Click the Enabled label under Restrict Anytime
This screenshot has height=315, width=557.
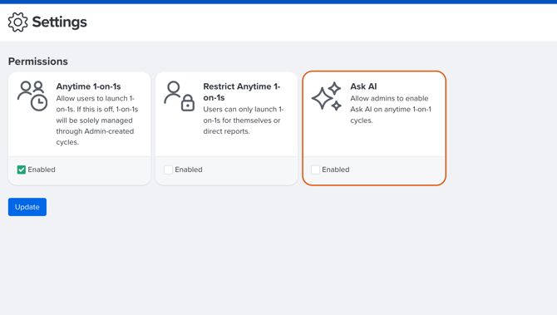pos(189,170)
